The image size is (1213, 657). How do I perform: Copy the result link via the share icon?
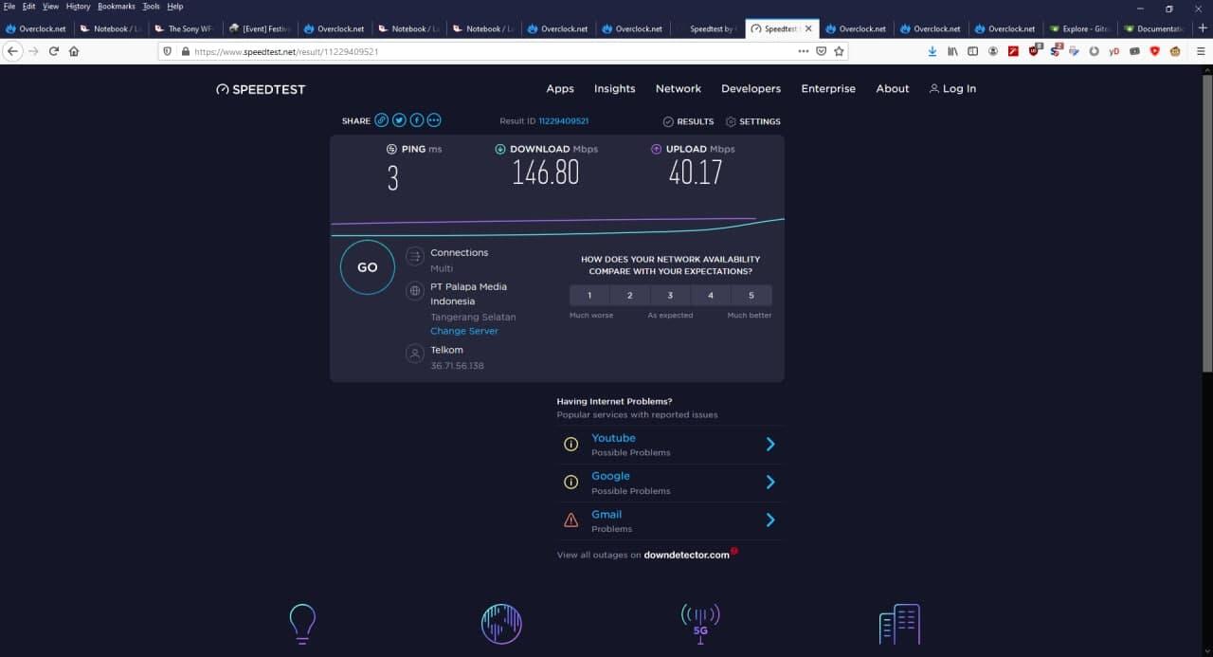381,120
